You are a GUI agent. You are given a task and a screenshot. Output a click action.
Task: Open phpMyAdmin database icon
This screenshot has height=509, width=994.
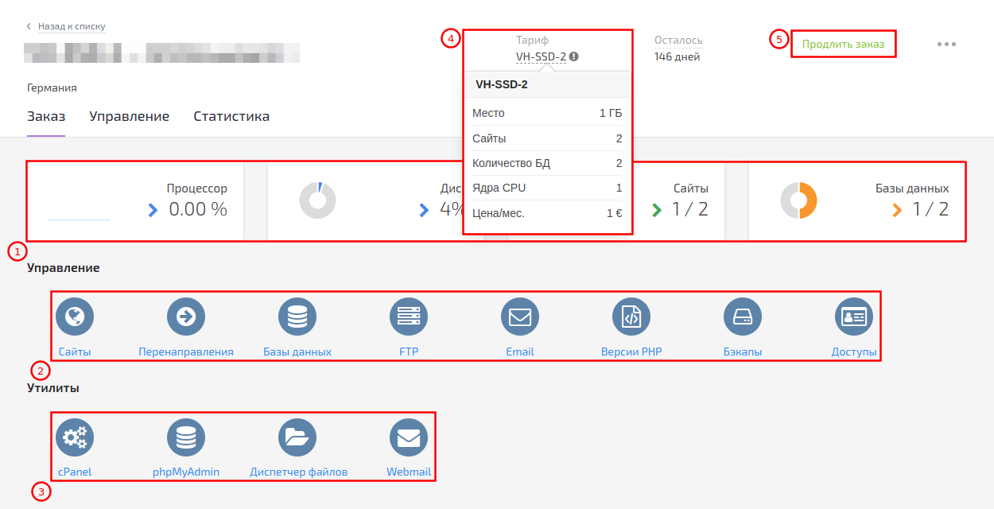coord(186,437)
